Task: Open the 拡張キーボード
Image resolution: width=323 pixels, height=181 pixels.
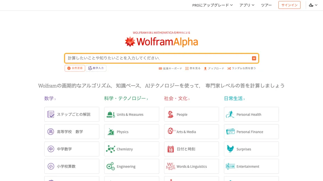Action: coord(170,68)
